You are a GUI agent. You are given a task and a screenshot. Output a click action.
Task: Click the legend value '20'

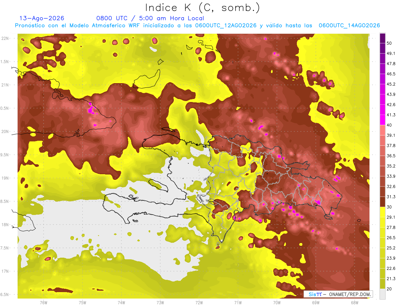click(389, 289)
